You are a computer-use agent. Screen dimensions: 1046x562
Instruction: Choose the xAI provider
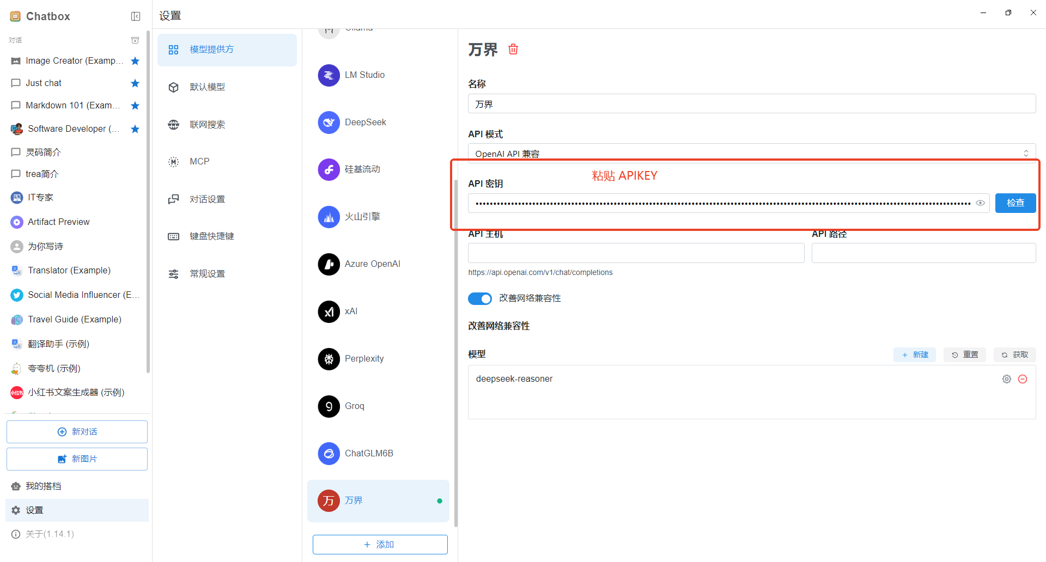[x=378, y=311]
